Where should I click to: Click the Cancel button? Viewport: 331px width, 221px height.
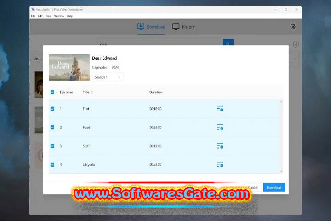[x=253, y=187]
